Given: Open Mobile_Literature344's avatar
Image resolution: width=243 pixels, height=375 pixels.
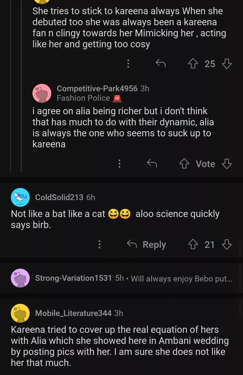Looking at the screenshot, I should (x=20, y=313).
